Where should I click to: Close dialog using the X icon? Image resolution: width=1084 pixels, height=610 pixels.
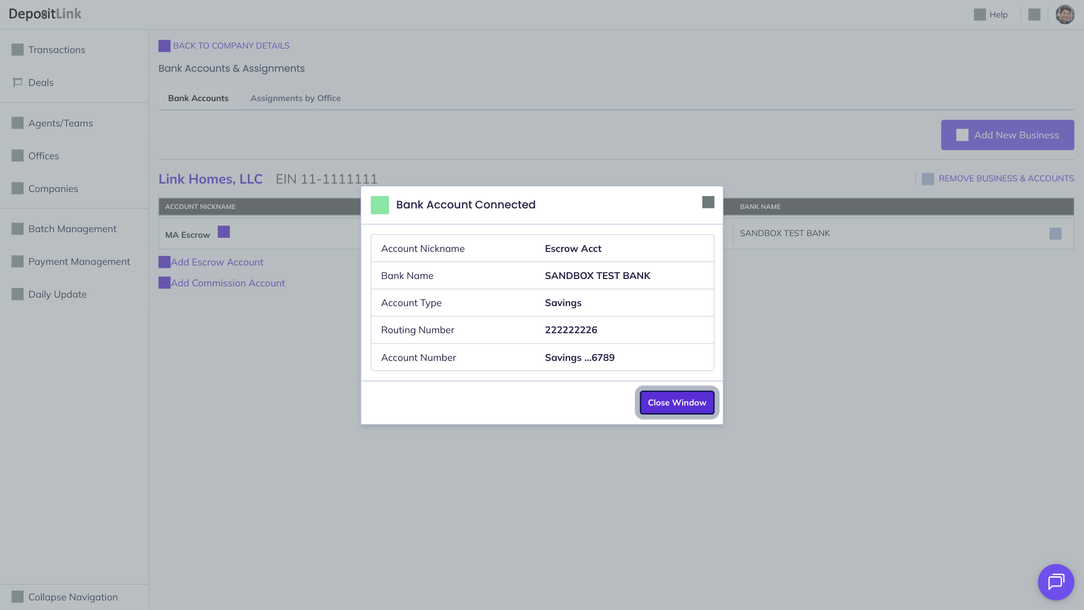[x=708, y=202]
